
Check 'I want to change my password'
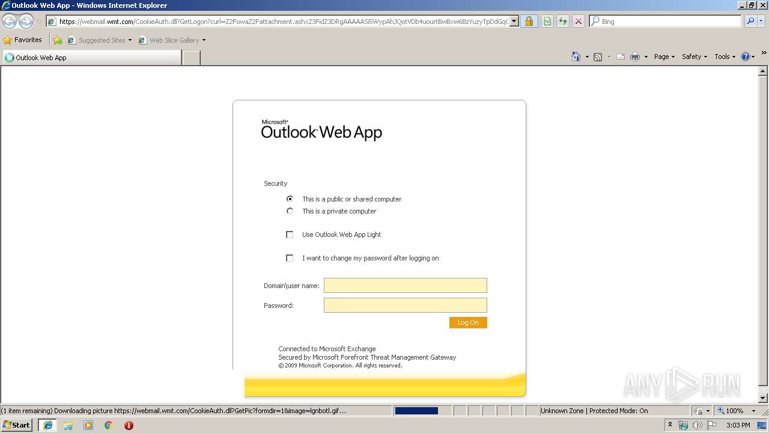[x=290, y=258]
